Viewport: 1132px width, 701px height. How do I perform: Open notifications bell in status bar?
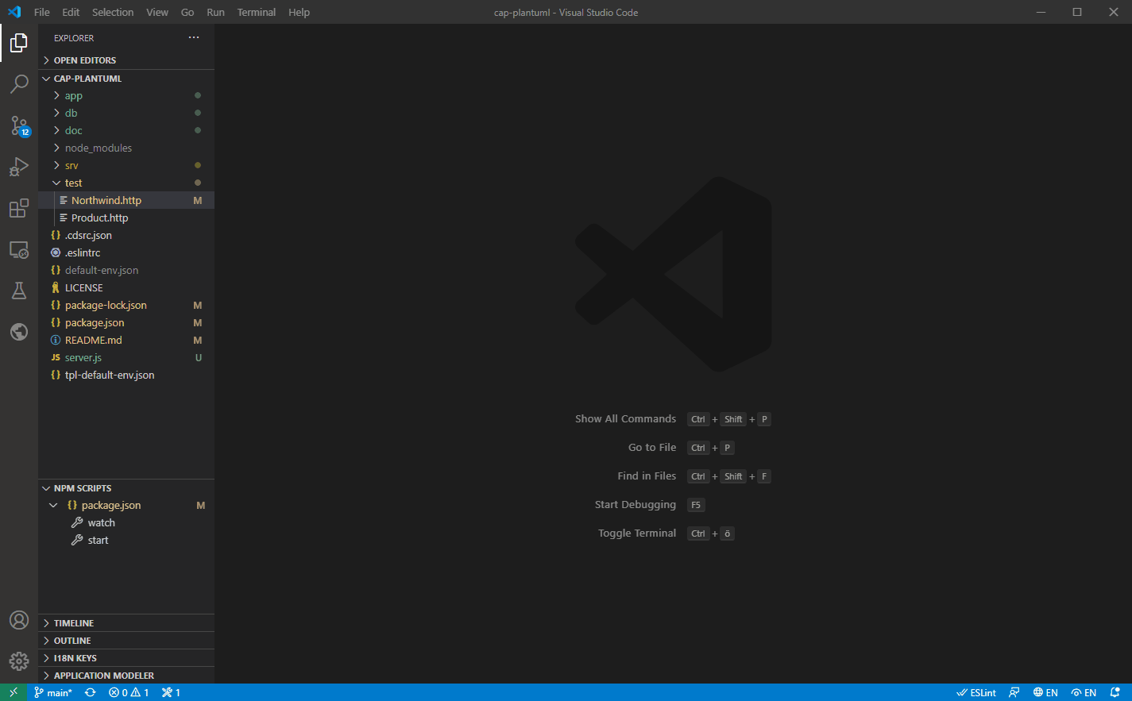pos(1115,692)
